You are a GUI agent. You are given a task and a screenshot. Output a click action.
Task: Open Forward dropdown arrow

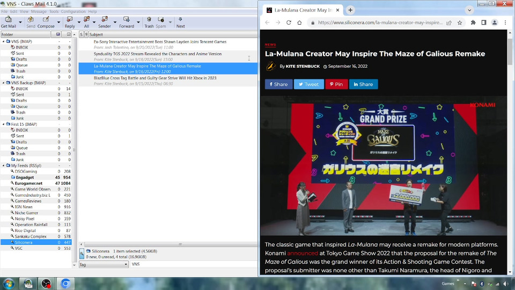coord(138,23)
